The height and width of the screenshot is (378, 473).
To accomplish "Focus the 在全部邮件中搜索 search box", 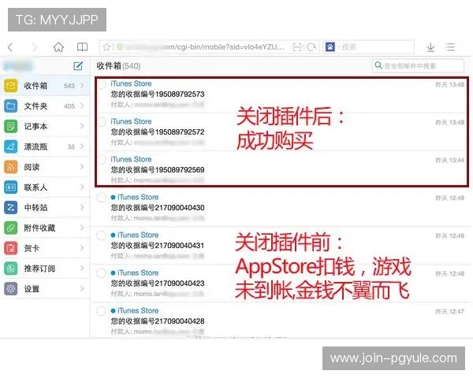I will [418, 65].
